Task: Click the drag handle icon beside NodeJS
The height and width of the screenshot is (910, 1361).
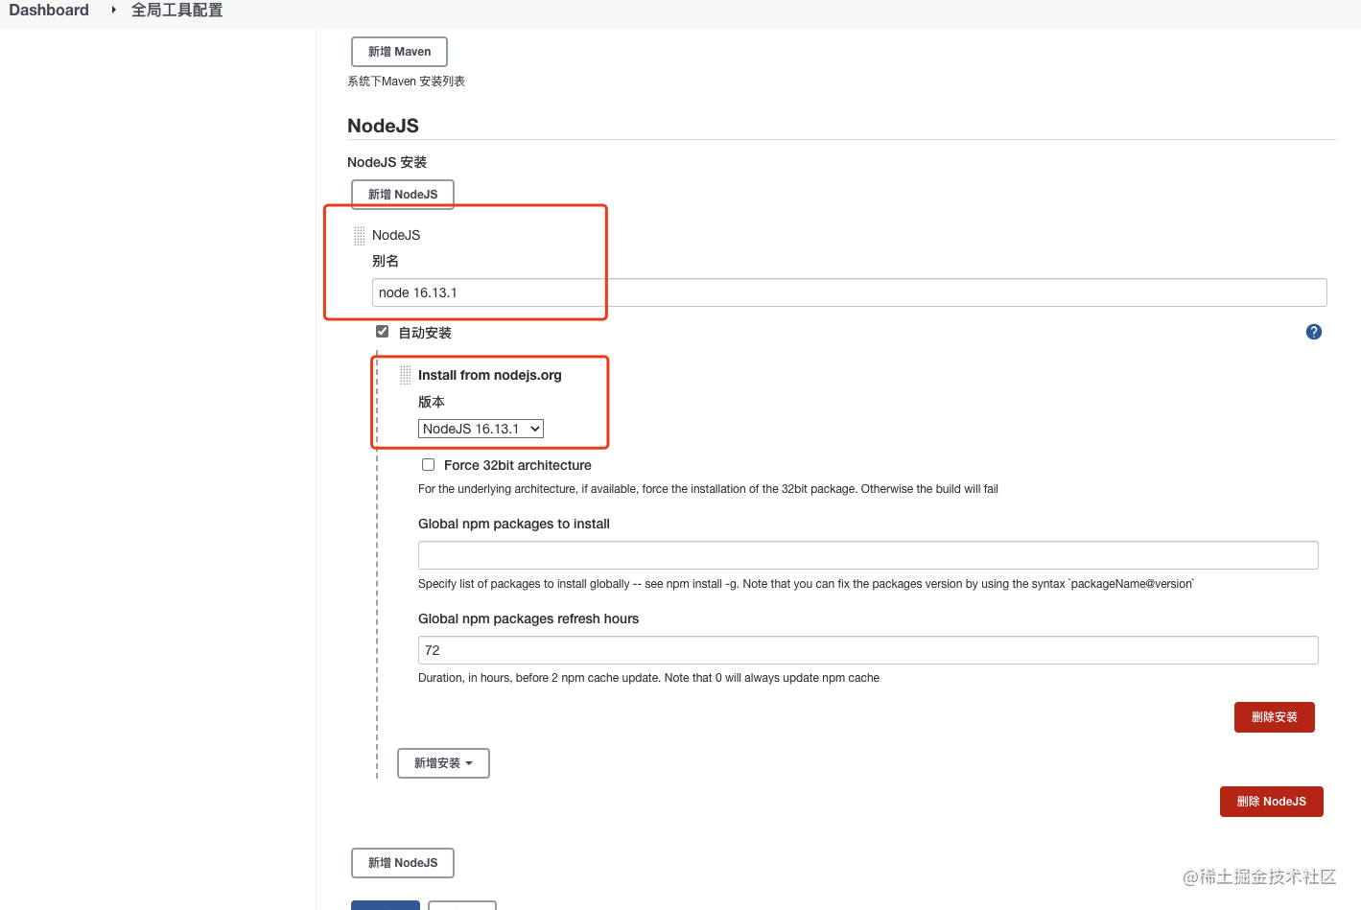Action: [x=359, y=234]
